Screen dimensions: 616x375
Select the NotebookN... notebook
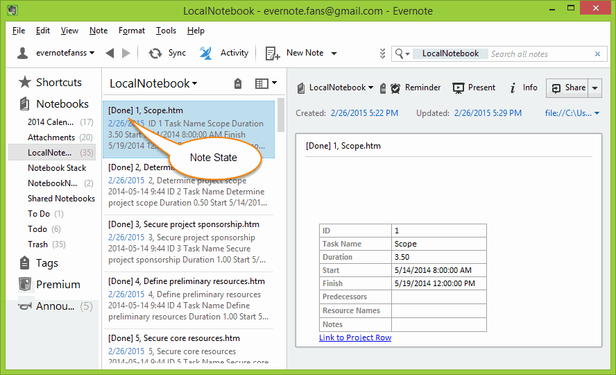[x=60, y=183]
